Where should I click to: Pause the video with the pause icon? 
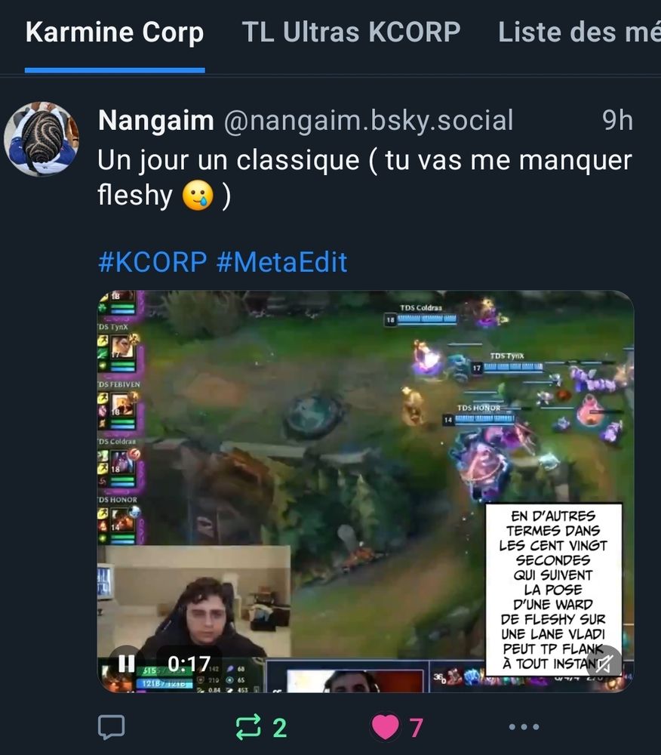point(127,664)
